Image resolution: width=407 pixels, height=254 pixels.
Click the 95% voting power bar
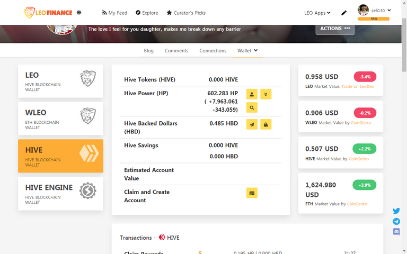374,19
